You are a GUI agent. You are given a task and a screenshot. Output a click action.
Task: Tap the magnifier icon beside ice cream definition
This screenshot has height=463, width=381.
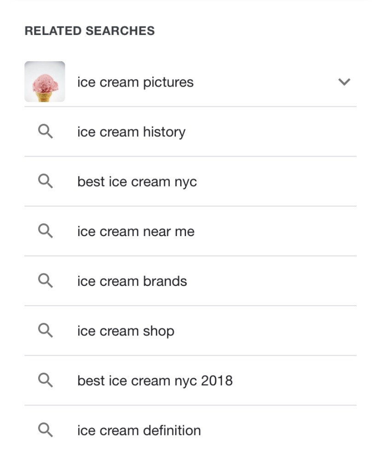(46, 430)
